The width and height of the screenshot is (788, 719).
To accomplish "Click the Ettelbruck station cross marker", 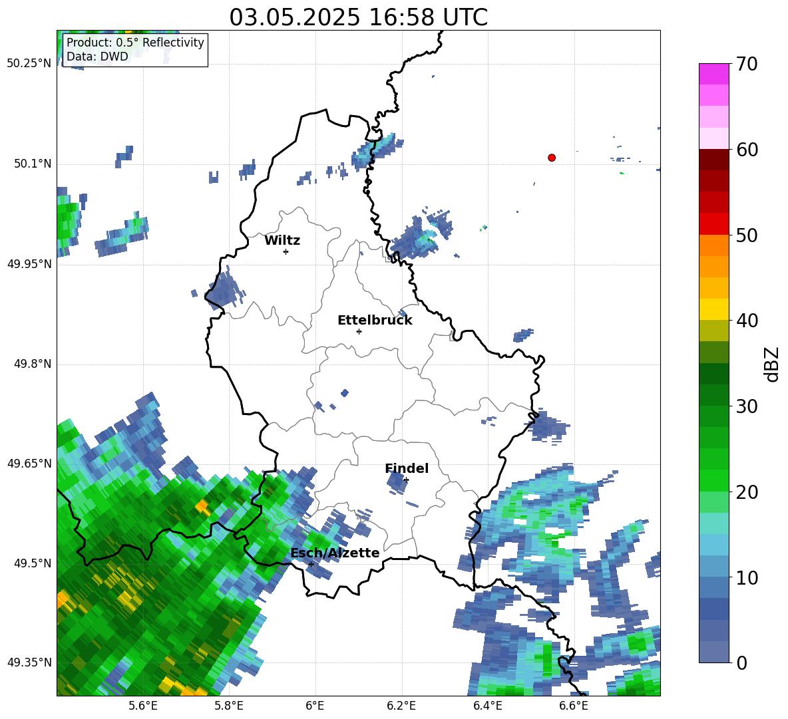I will coord(359,331).
